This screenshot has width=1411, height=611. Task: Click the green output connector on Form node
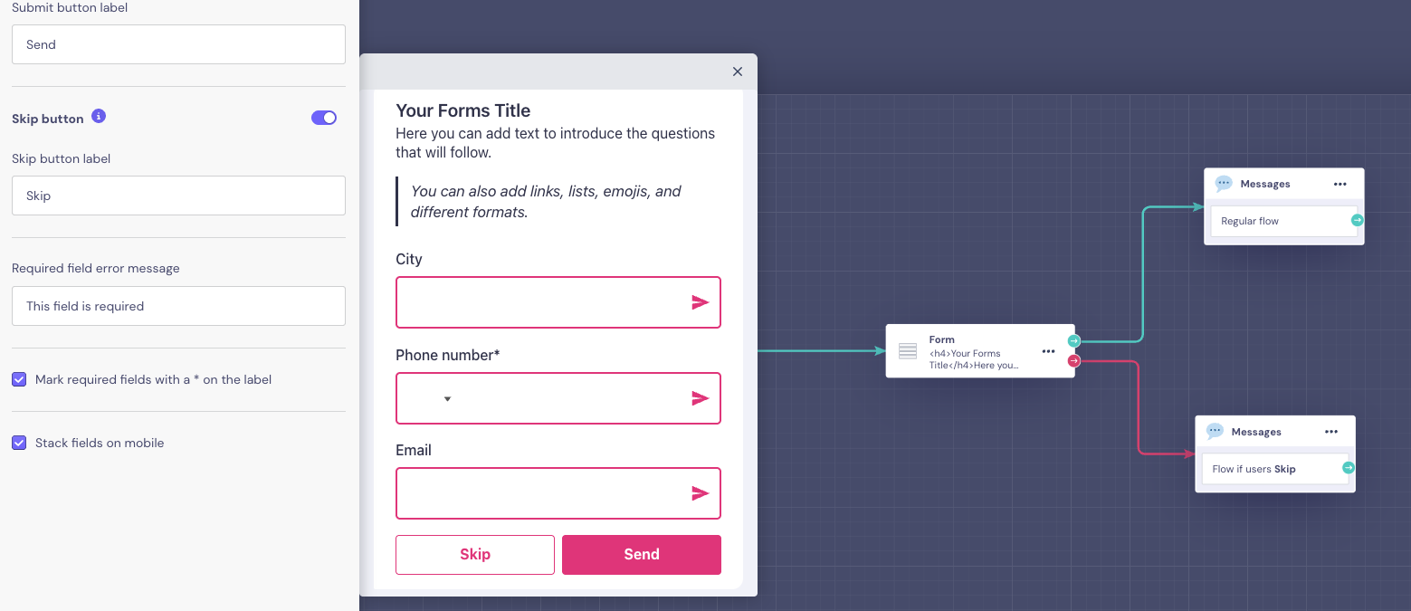pos(1074,341)
